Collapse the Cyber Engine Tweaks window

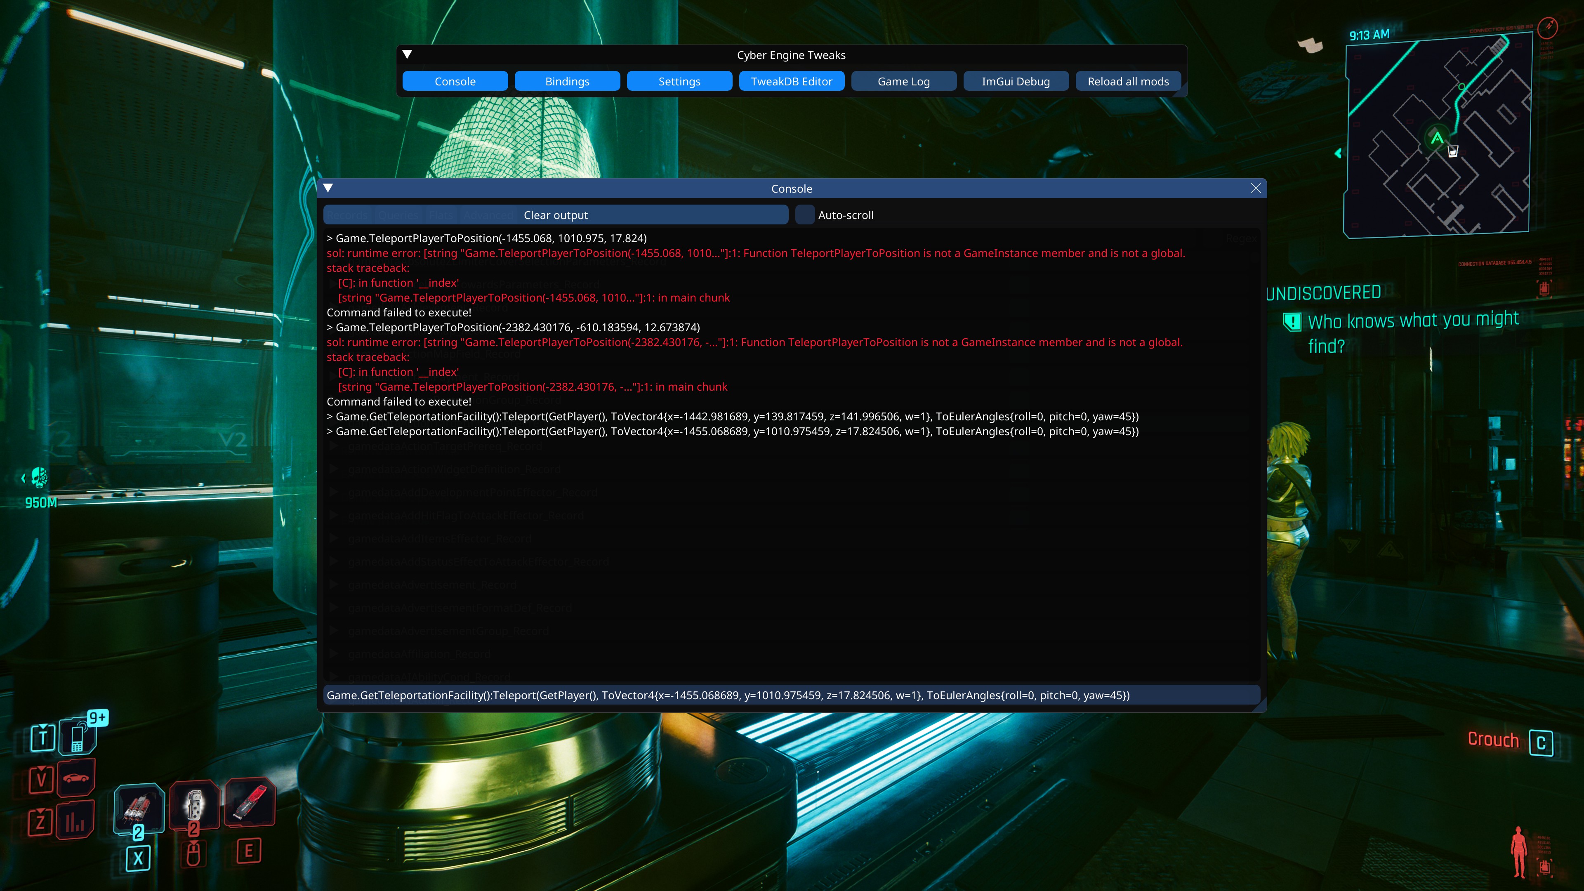tap(407, 55)
